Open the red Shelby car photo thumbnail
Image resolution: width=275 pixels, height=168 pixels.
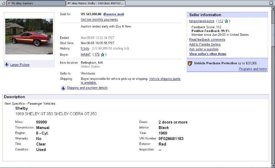click(29, 36)
